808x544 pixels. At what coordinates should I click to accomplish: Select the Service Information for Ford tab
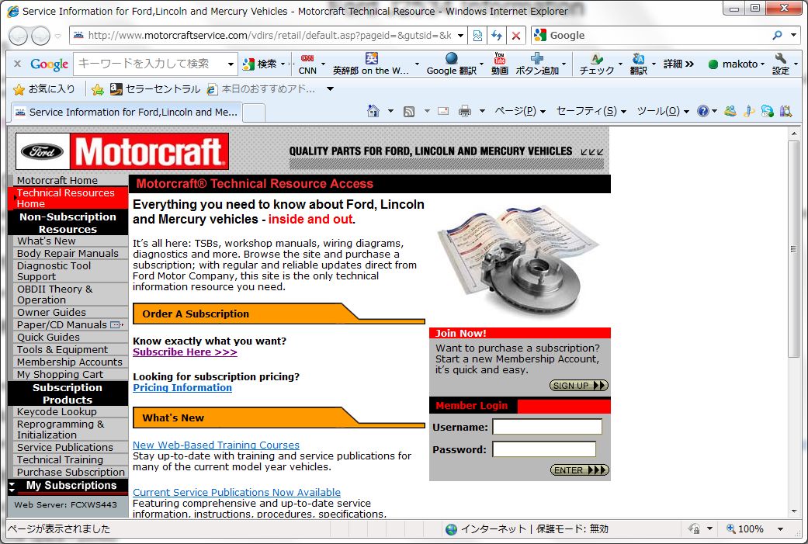(127, 112)
